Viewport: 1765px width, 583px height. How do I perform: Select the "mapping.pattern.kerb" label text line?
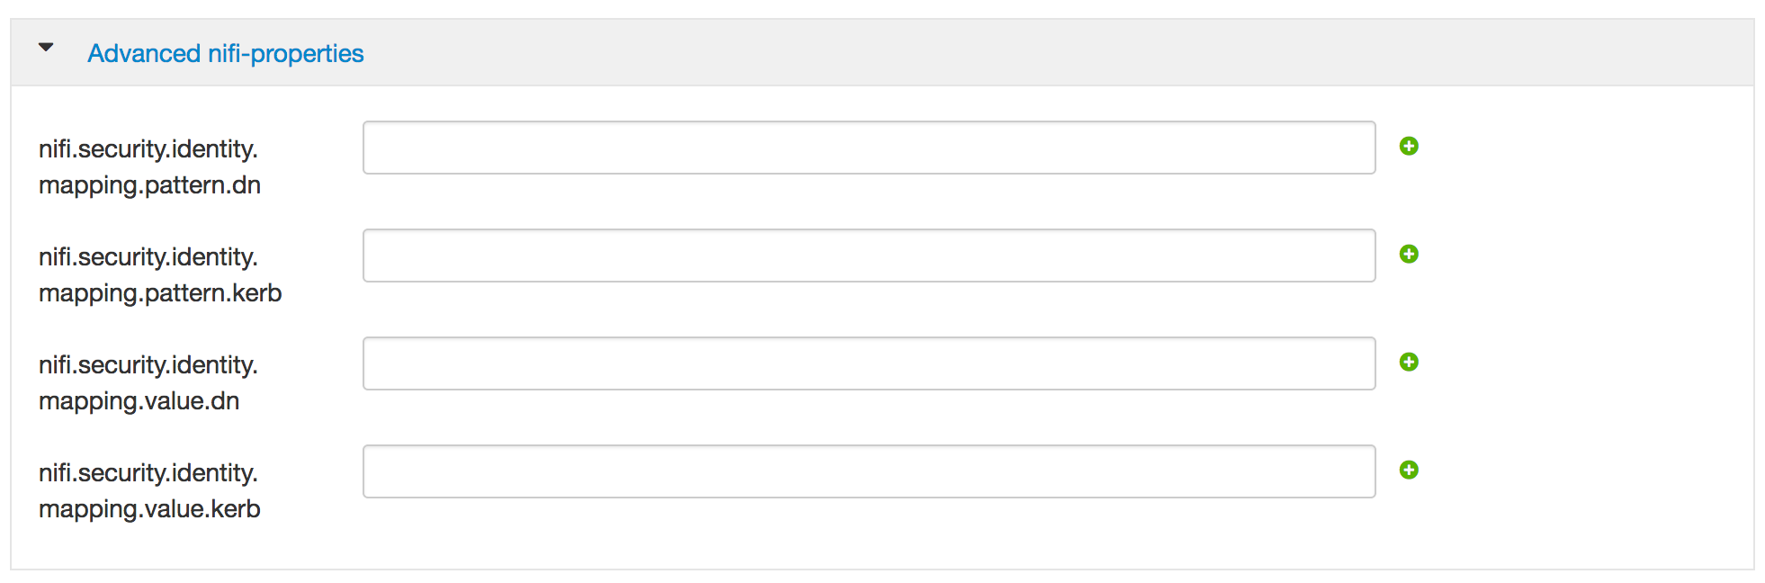[160, 293]
